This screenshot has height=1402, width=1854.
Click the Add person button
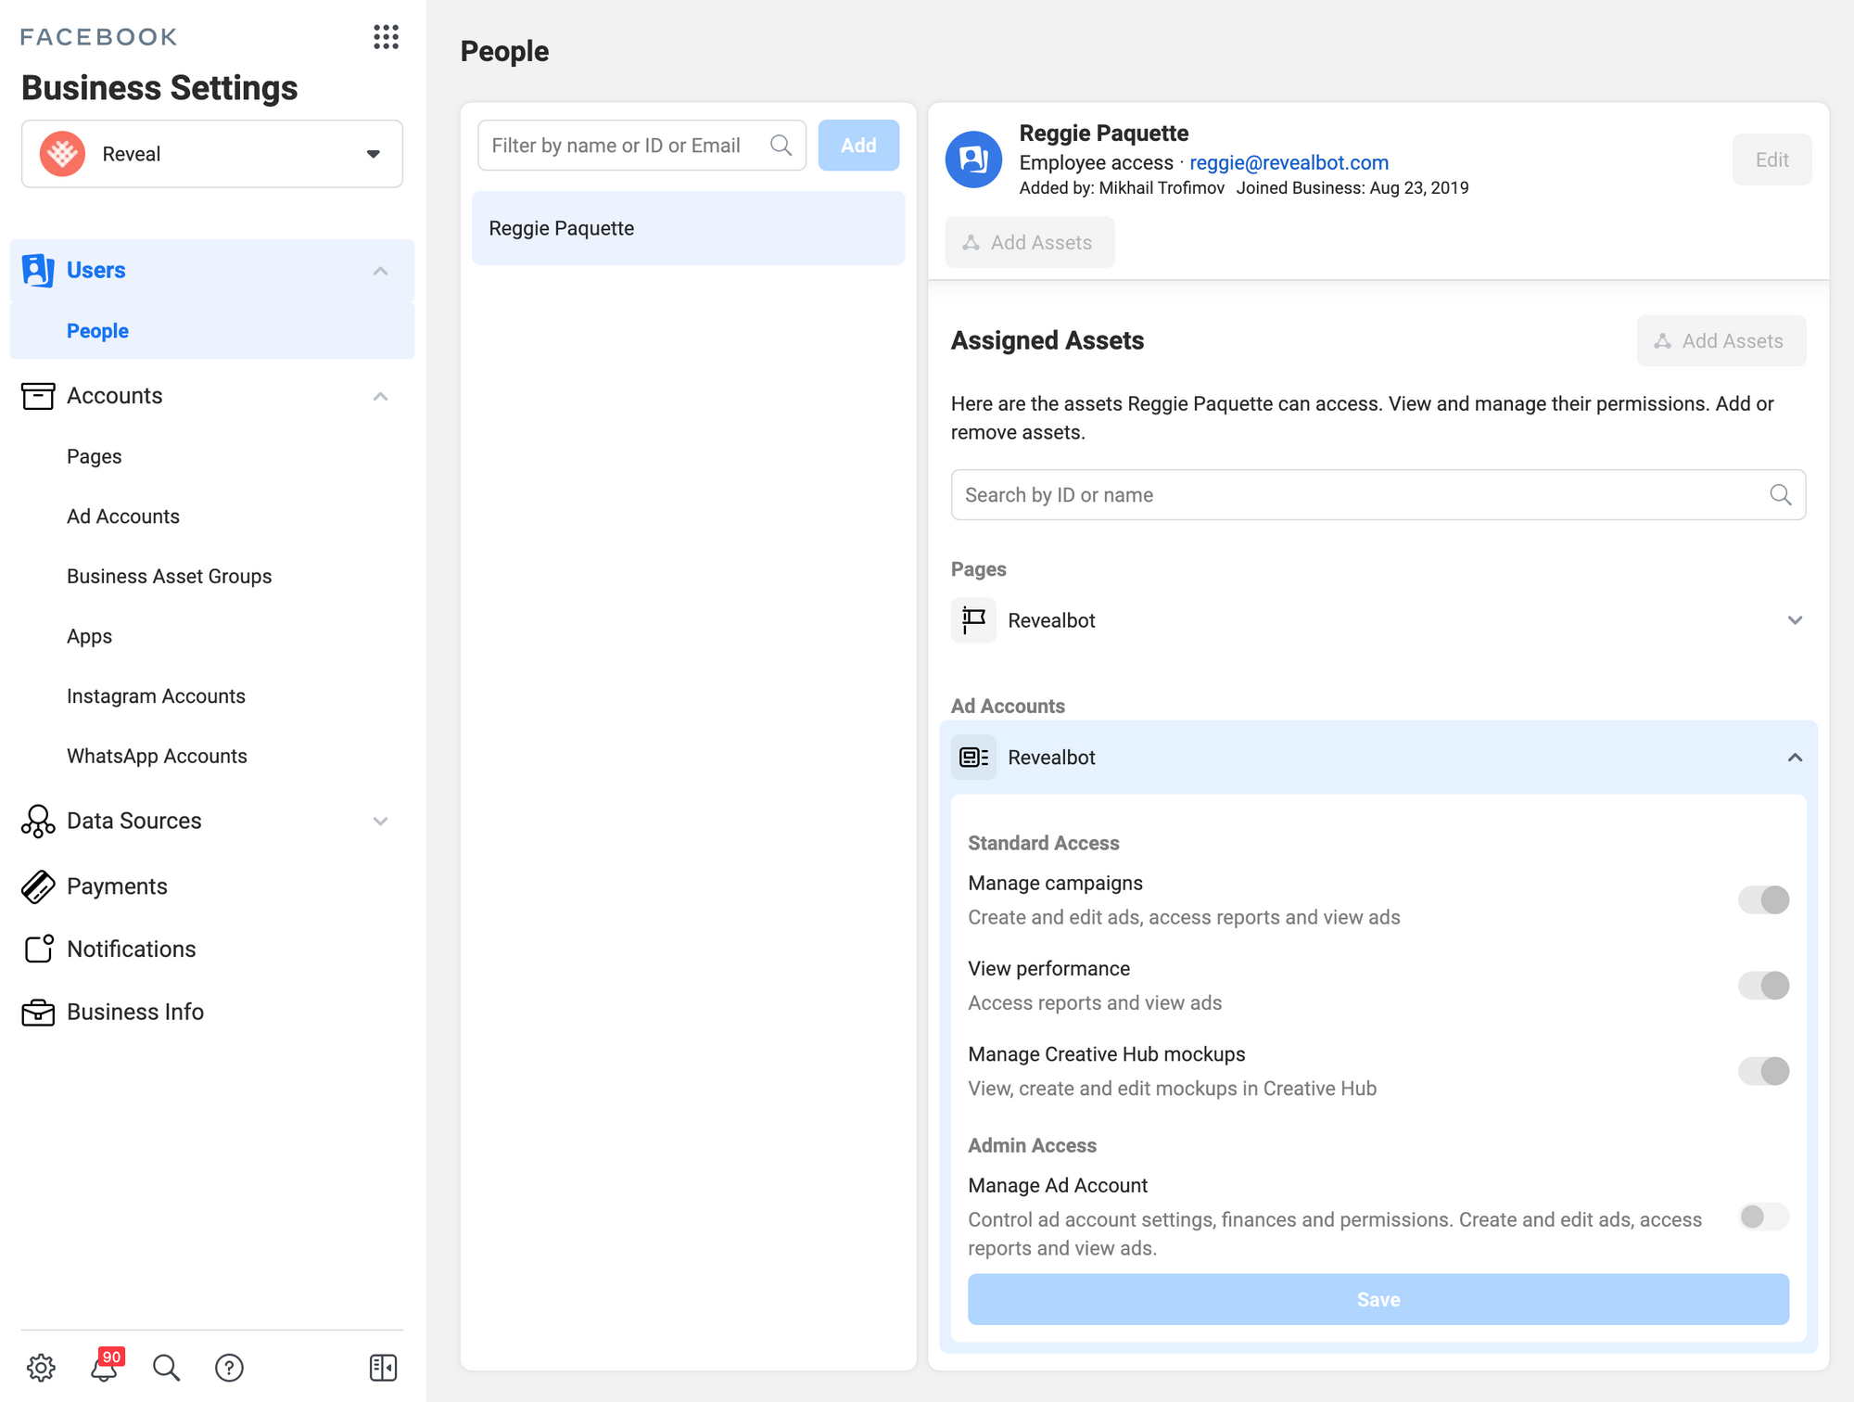click(858, 146)
